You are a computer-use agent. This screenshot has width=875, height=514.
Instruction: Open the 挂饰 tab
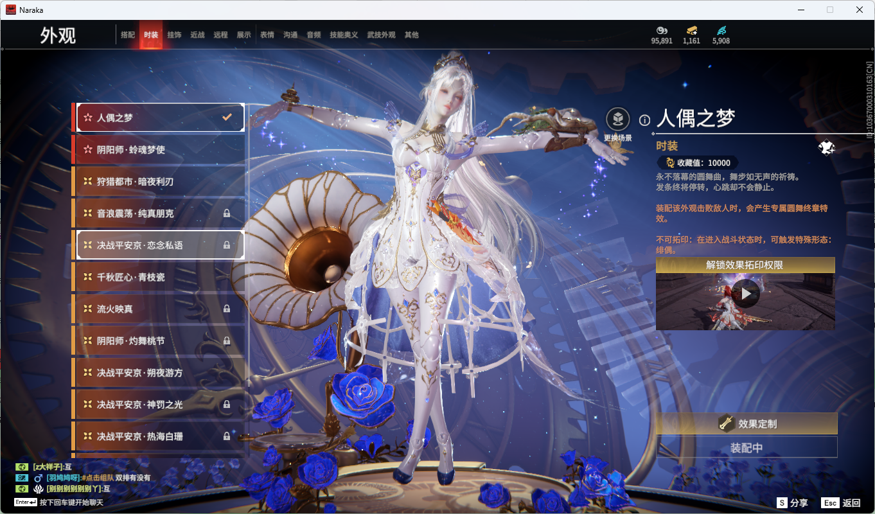click(x=174, y=35)
